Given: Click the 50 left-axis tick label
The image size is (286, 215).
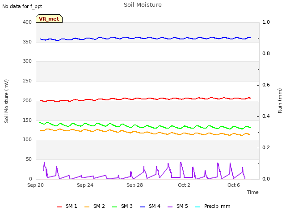Looking at the screenshot, I should [x=29, y=159].
